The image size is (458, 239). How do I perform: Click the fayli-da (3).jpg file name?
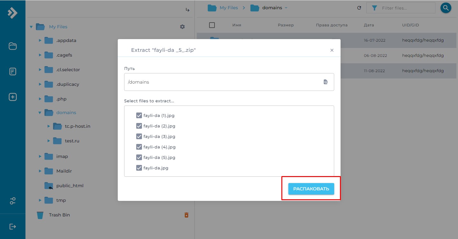tap(159, 136)
